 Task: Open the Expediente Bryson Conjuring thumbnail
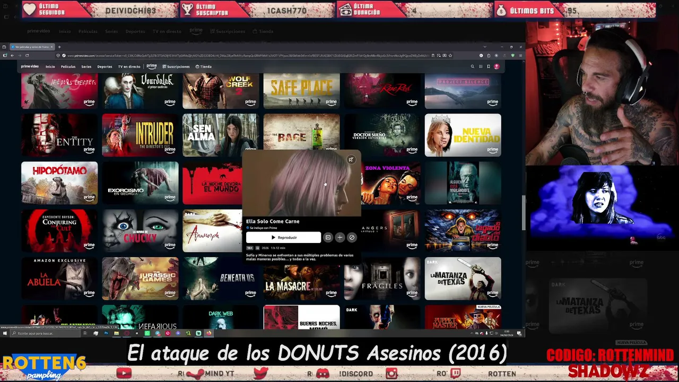[x=59, y=231]
